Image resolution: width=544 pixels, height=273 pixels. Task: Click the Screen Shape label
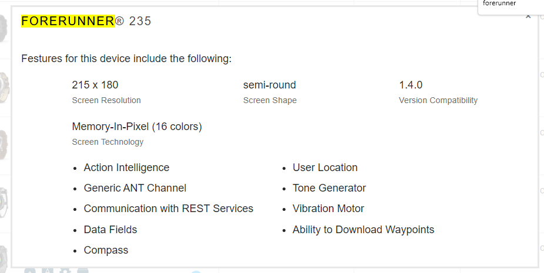coord(270,100)
